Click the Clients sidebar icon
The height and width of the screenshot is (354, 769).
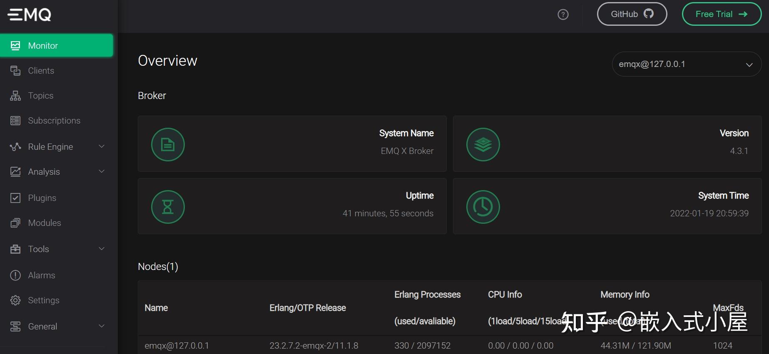pos(15,71)
